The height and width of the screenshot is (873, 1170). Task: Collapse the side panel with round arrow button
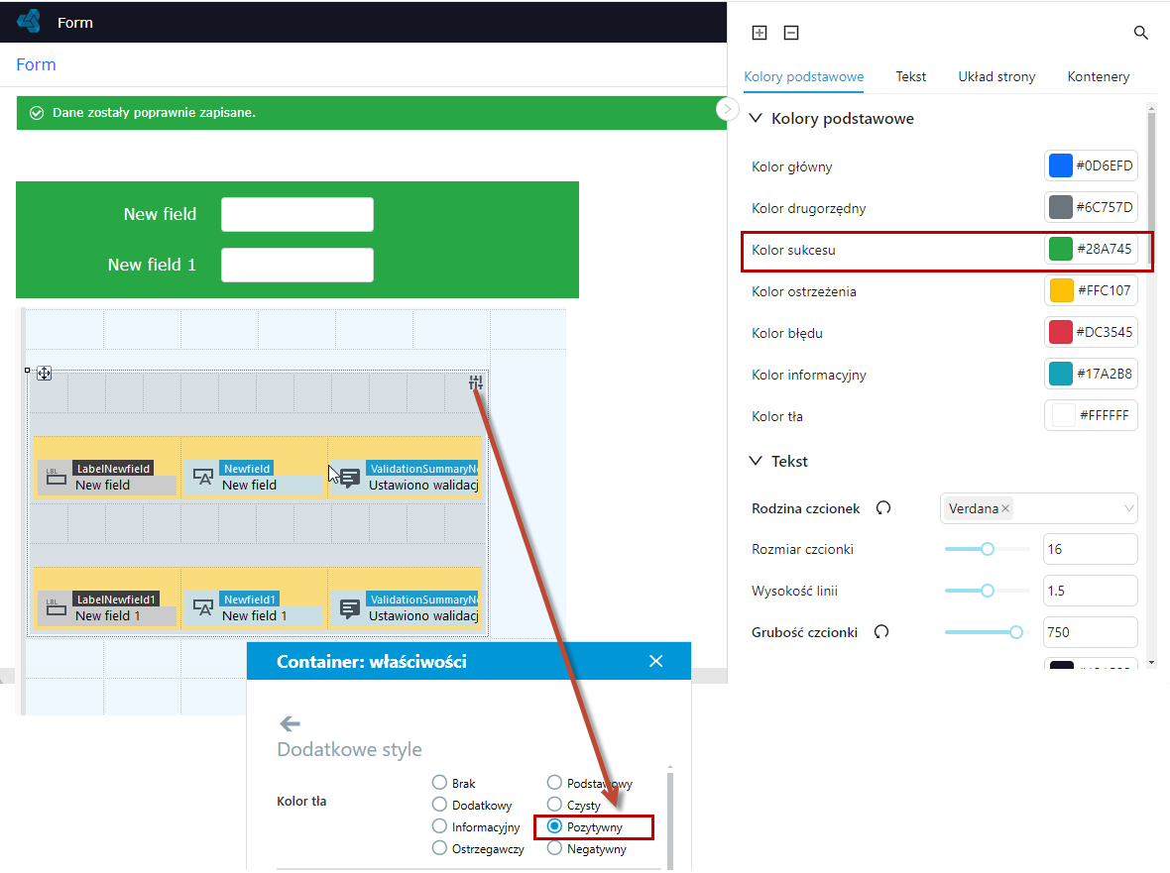click(x=727, y=109)
